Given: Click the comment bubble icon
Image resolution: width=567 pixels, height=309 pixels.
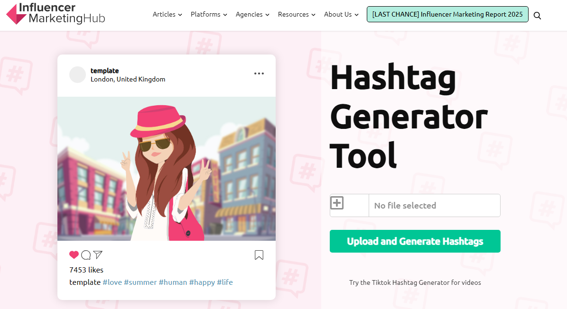Looking at the screenshot, I should point(86,255).
